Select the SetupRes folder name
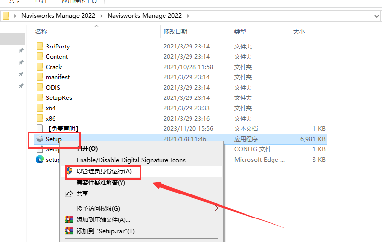Viewport: 382px width, 242px height. [59, 97]
